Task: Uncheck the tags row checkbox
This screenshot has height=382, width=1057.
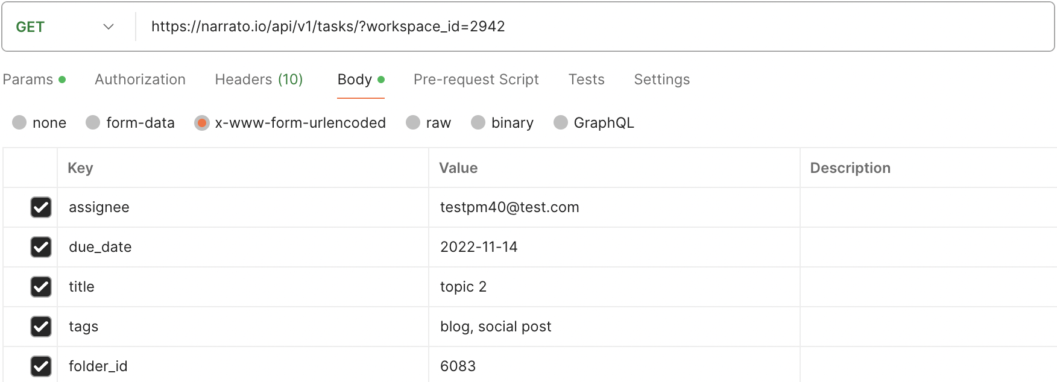Action: pyautogui.click(x=41, y=327)
